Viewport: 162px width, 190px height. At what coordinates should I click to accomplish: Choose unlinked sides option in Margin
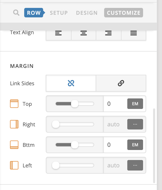(x=71, y=83)
